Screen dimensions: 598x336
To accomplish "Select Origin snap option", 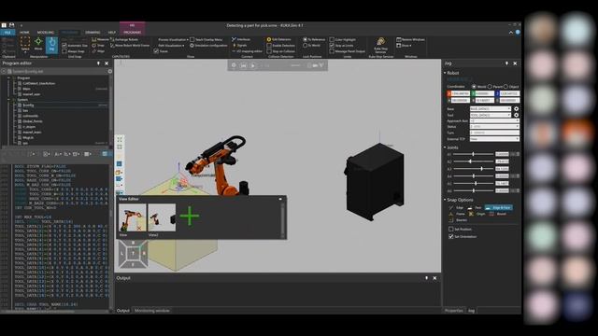I will [x=477, y=214].
